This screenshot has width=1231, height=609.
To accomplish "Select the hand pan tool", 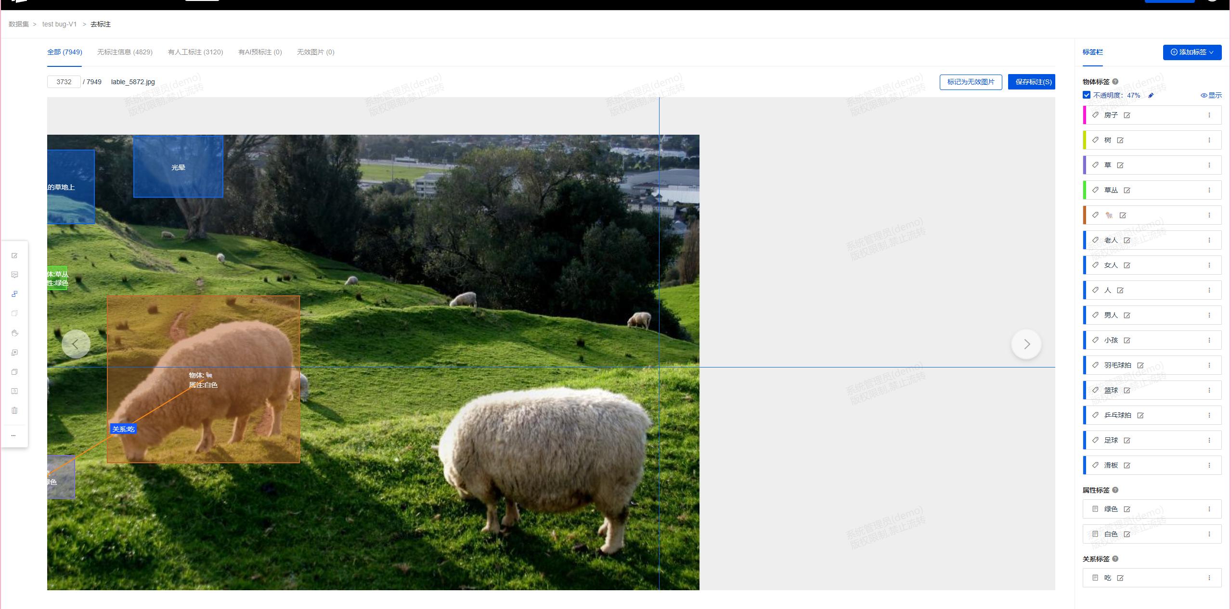I will pyautogui.click(x=14, y=333).
